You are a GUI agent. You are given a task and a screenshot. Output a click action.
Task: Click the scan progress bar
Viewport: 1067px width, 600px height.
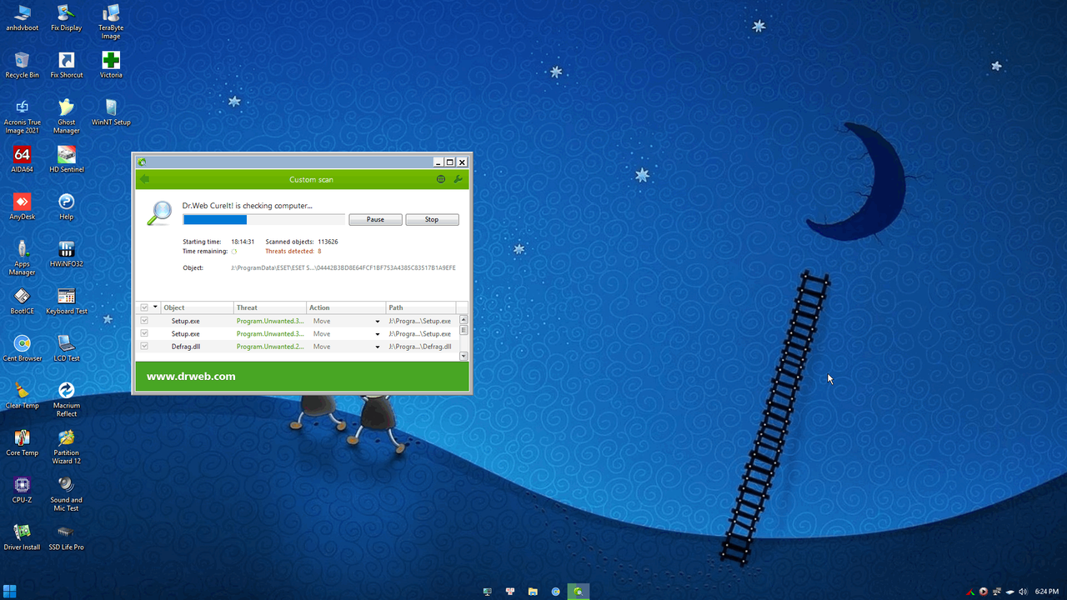pyautogui.click(x=263, y=220)
